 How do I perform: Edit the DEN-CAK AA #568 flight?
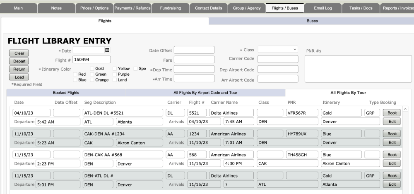(x=392, y=163)
